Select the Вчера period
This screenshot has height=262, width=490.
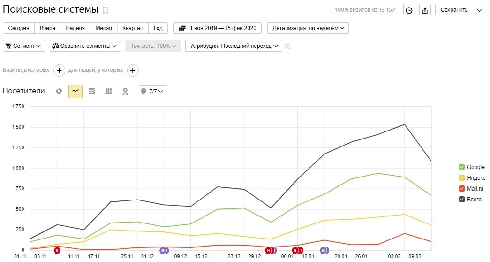click(x=47, y=28)
